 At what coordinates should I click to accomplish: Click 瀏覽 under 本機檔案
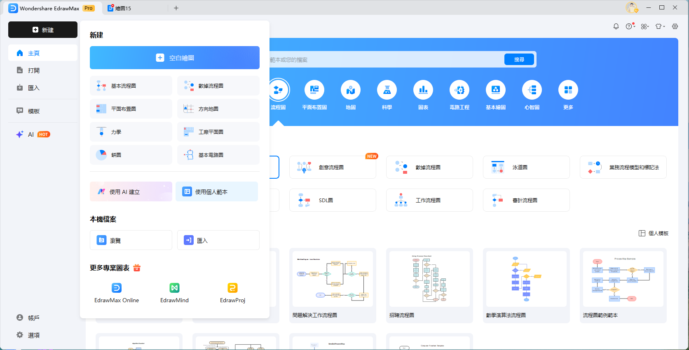coord(131,240)
